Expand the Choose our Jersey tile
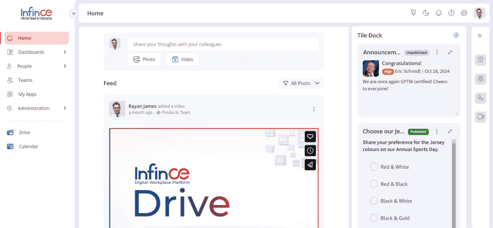The height and width of the screenshot is (228, 493). click(x=450, y=132)
